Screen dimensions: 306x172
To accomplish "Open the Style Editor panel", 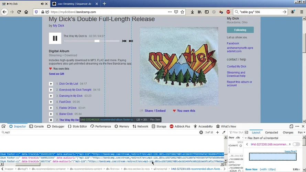I will [77, 127].
